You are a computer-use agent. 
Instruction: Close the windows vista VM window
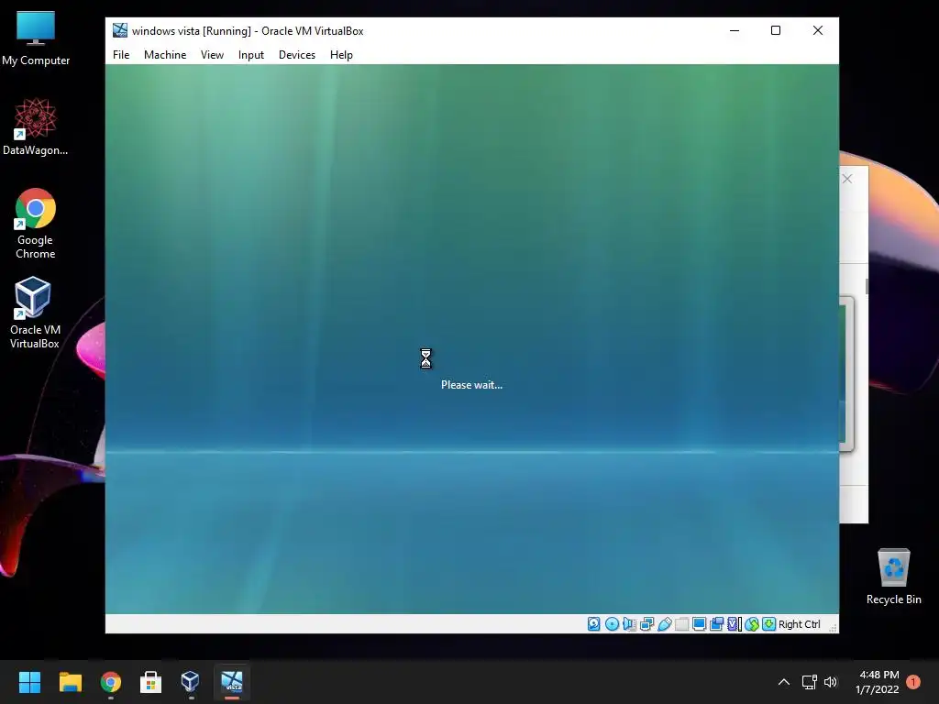point(817,30)
